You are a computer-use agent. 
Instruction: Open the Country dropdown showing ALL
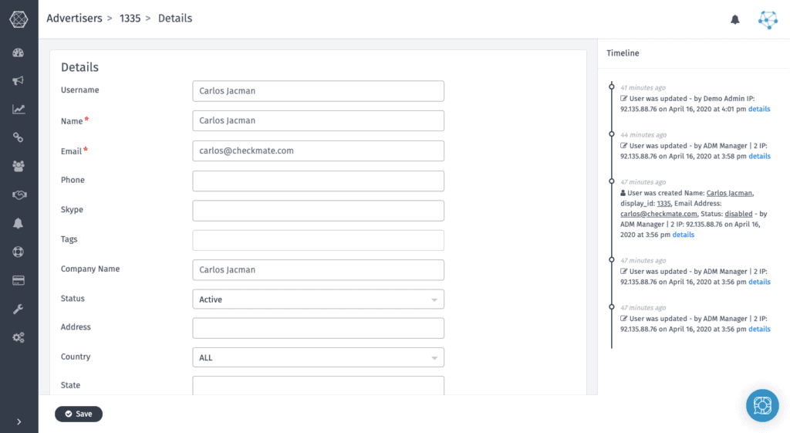[x=318, y=358]
